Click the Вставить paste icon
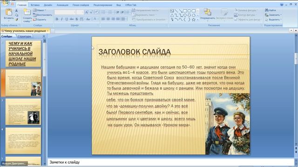Screen dimensions: 298x167 click(9, 12)
